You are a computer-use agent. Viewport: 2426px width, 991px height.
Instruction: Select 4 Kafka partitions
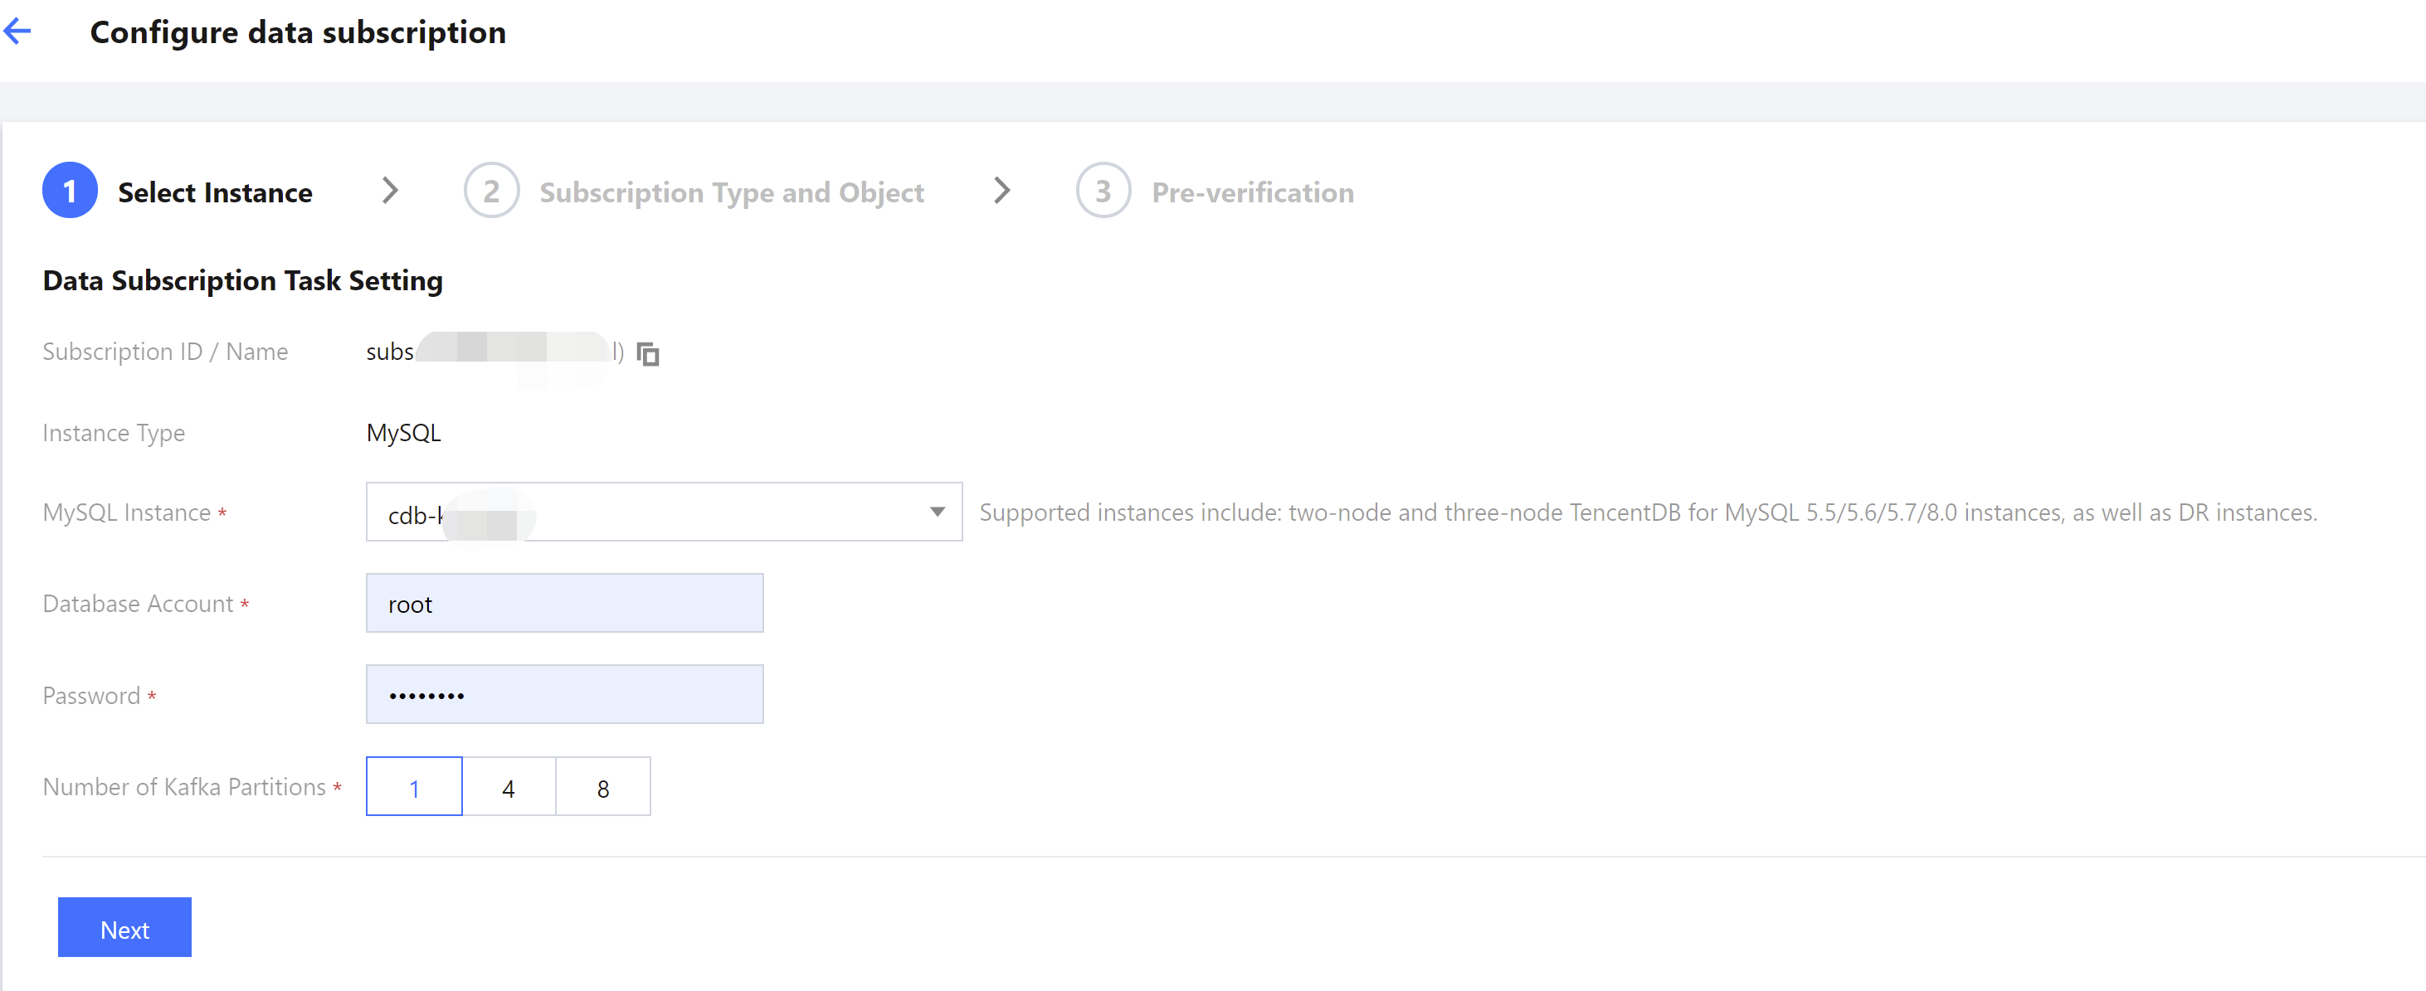(509, 787)
